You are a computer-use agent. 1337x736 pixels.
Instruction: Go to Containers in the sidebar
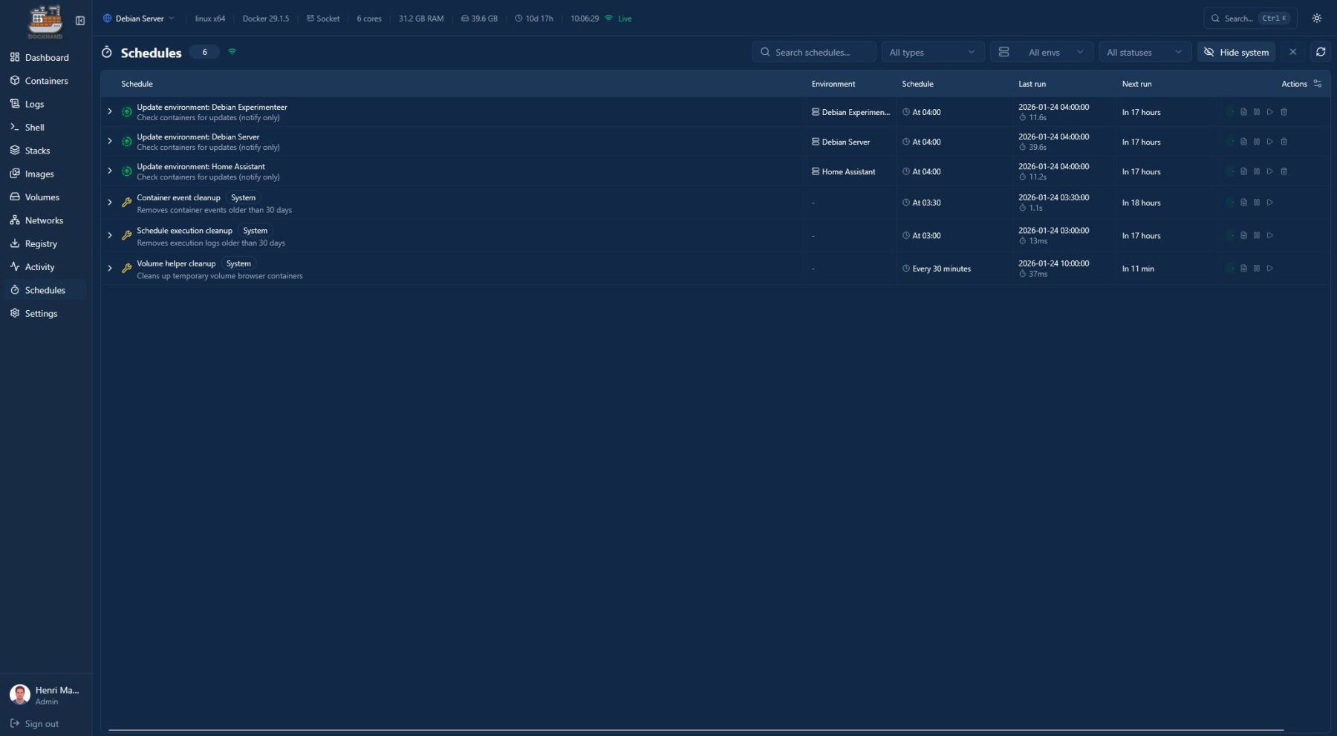coord(46,81)
